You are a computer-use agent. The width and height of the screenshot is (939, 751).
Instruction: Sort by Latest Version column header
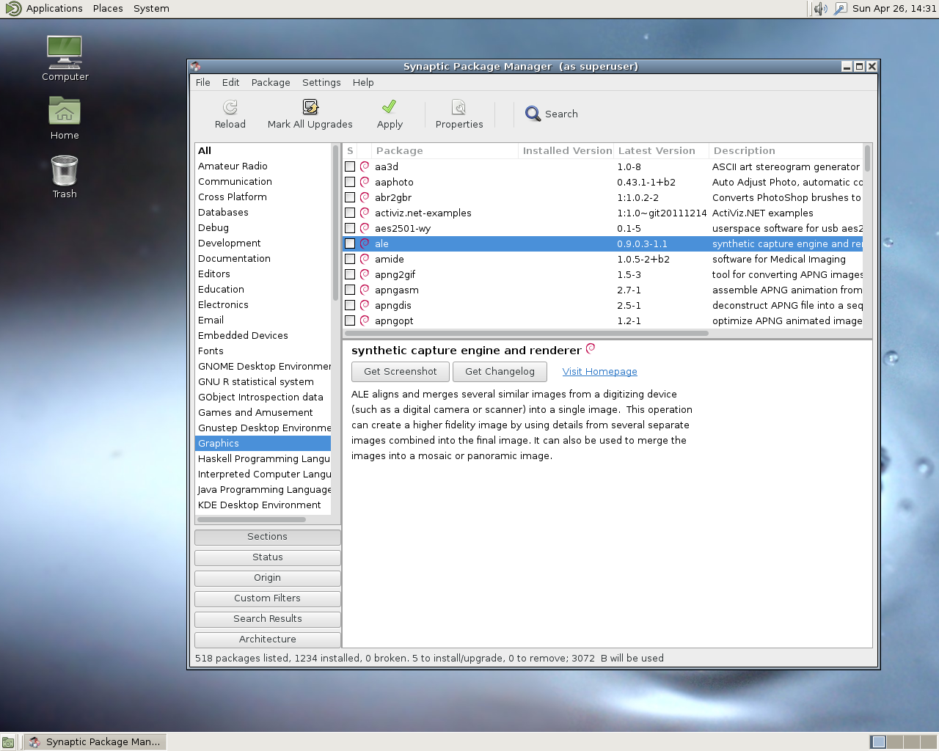(x=662, y=150)
